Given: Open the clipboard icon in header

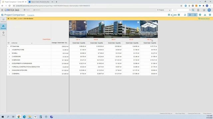Looking at the screenshot, I should click(x=198, y=10).
